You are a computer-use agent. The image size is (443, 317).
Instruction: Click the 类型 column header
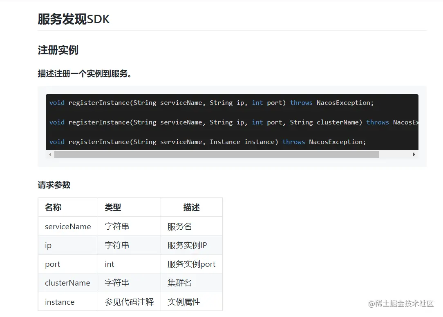point(129,207)
